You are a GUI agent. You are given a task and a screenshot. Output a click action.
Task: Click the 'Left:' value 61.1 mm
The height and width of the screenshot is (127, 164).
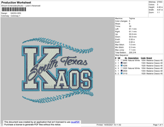pos(133,29)
